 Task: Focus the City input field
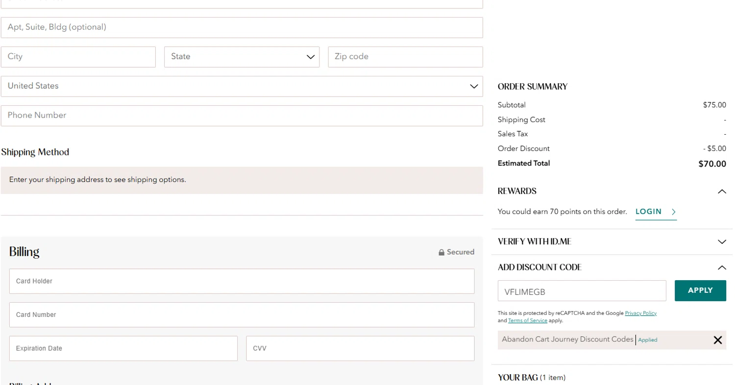(78, 57)
